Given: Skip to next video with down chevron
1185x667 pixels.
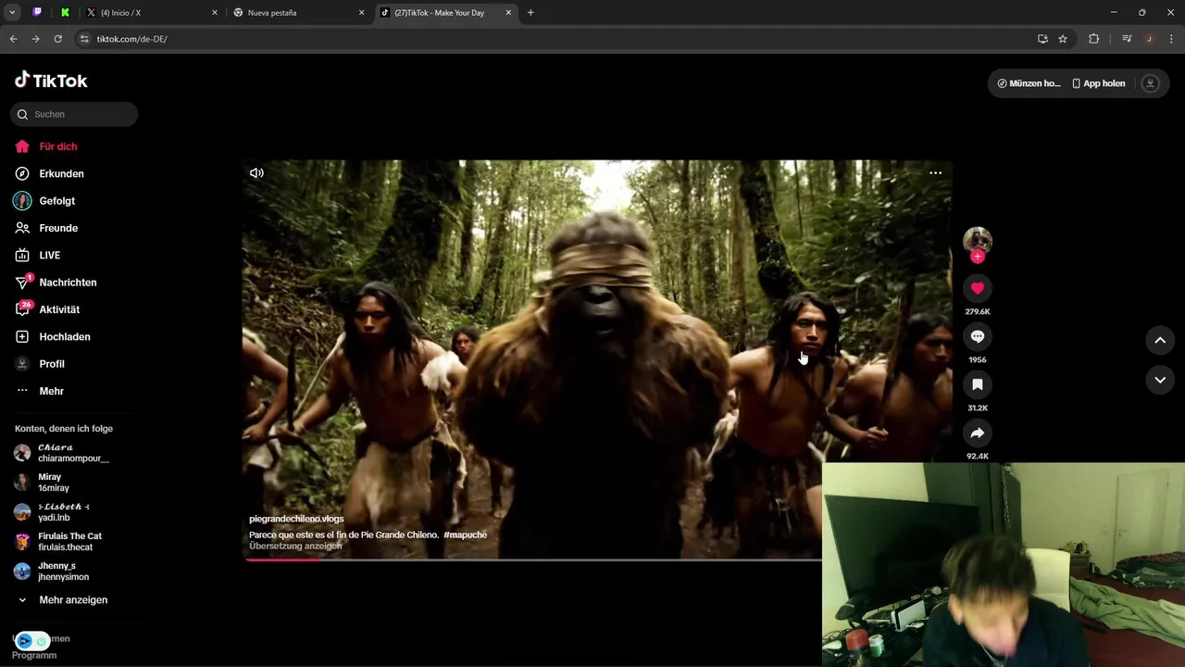Looking at the screenshot, I should coord(1159,380).
